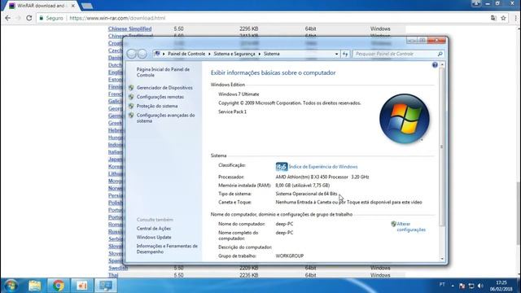Open Proteção do sistema

(x=157, y=106)
